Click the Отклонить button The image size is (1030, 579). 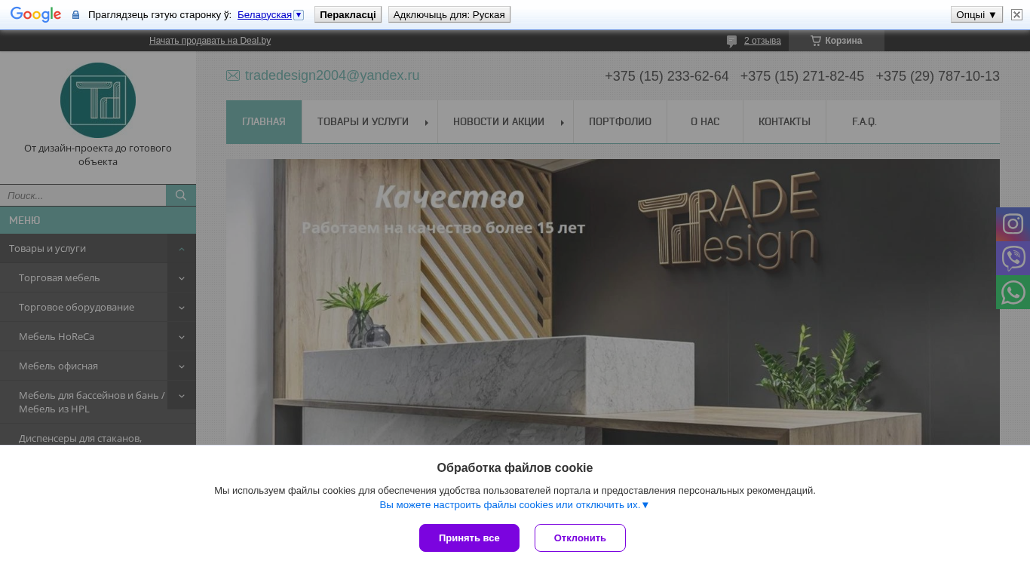pos(580,538)
